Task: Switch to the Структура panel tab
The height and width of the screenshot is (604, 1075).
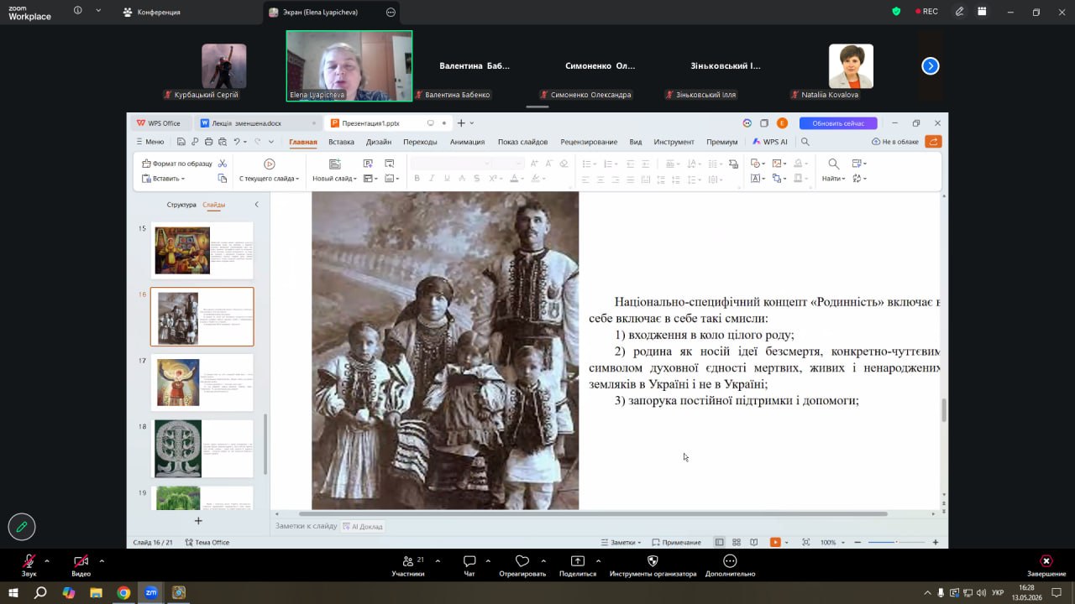Action: 181,205
